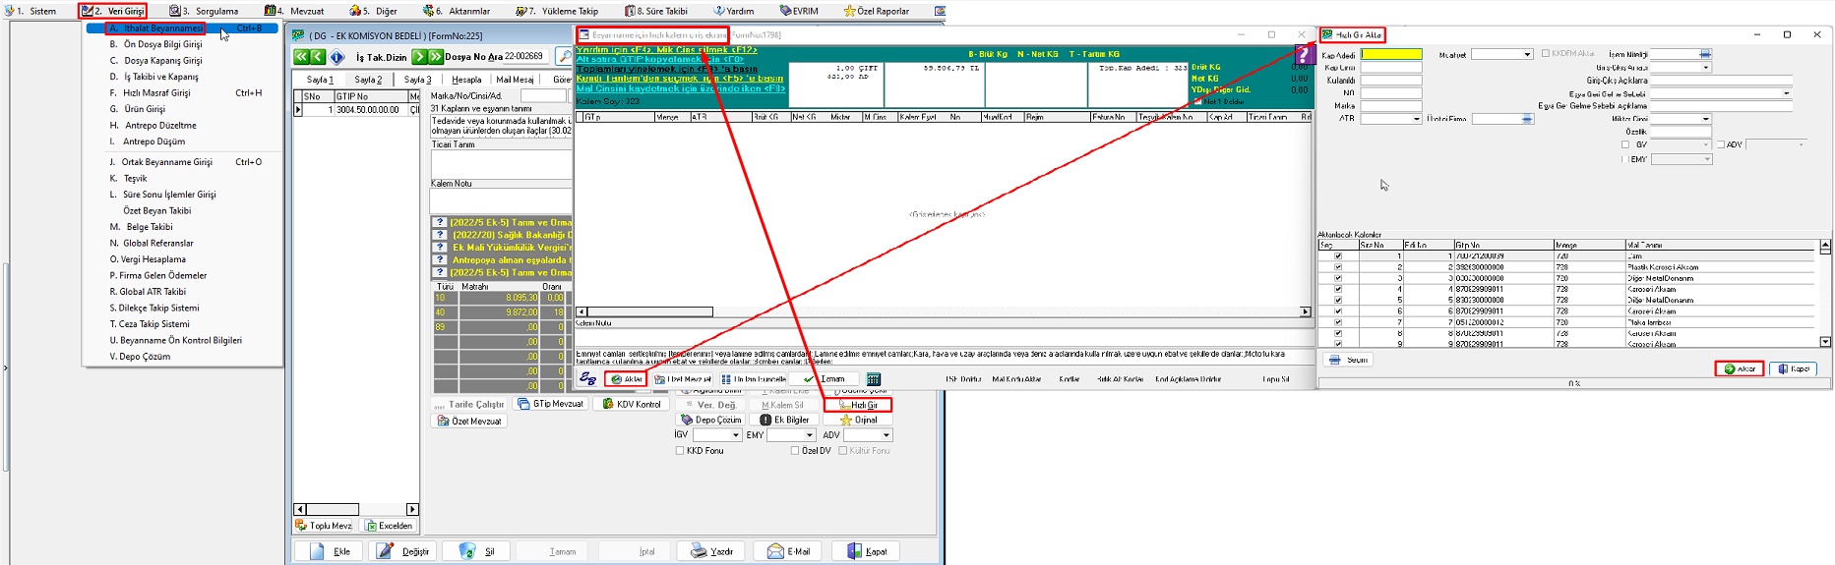Uncheck the first row in Aktarılacak Kalemler
The width and height of the screenshot is (1835, 565).
click(x=1337, y=255)
